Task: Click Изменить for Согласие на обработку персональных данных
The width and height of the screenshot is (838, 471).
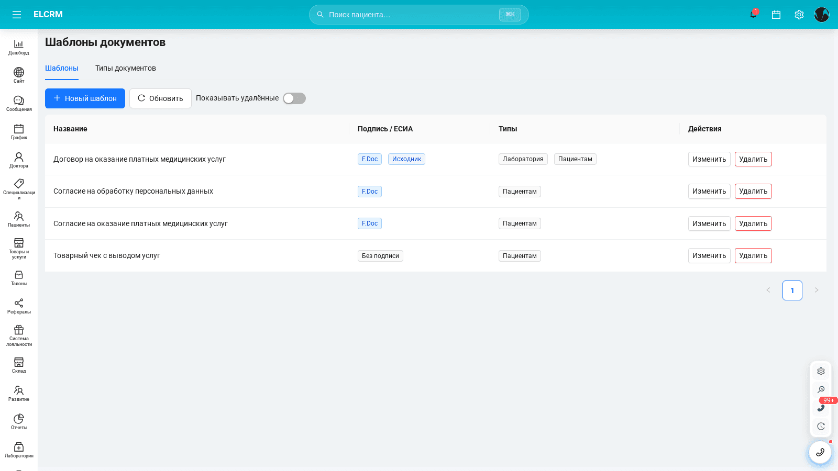Action: 709,191
